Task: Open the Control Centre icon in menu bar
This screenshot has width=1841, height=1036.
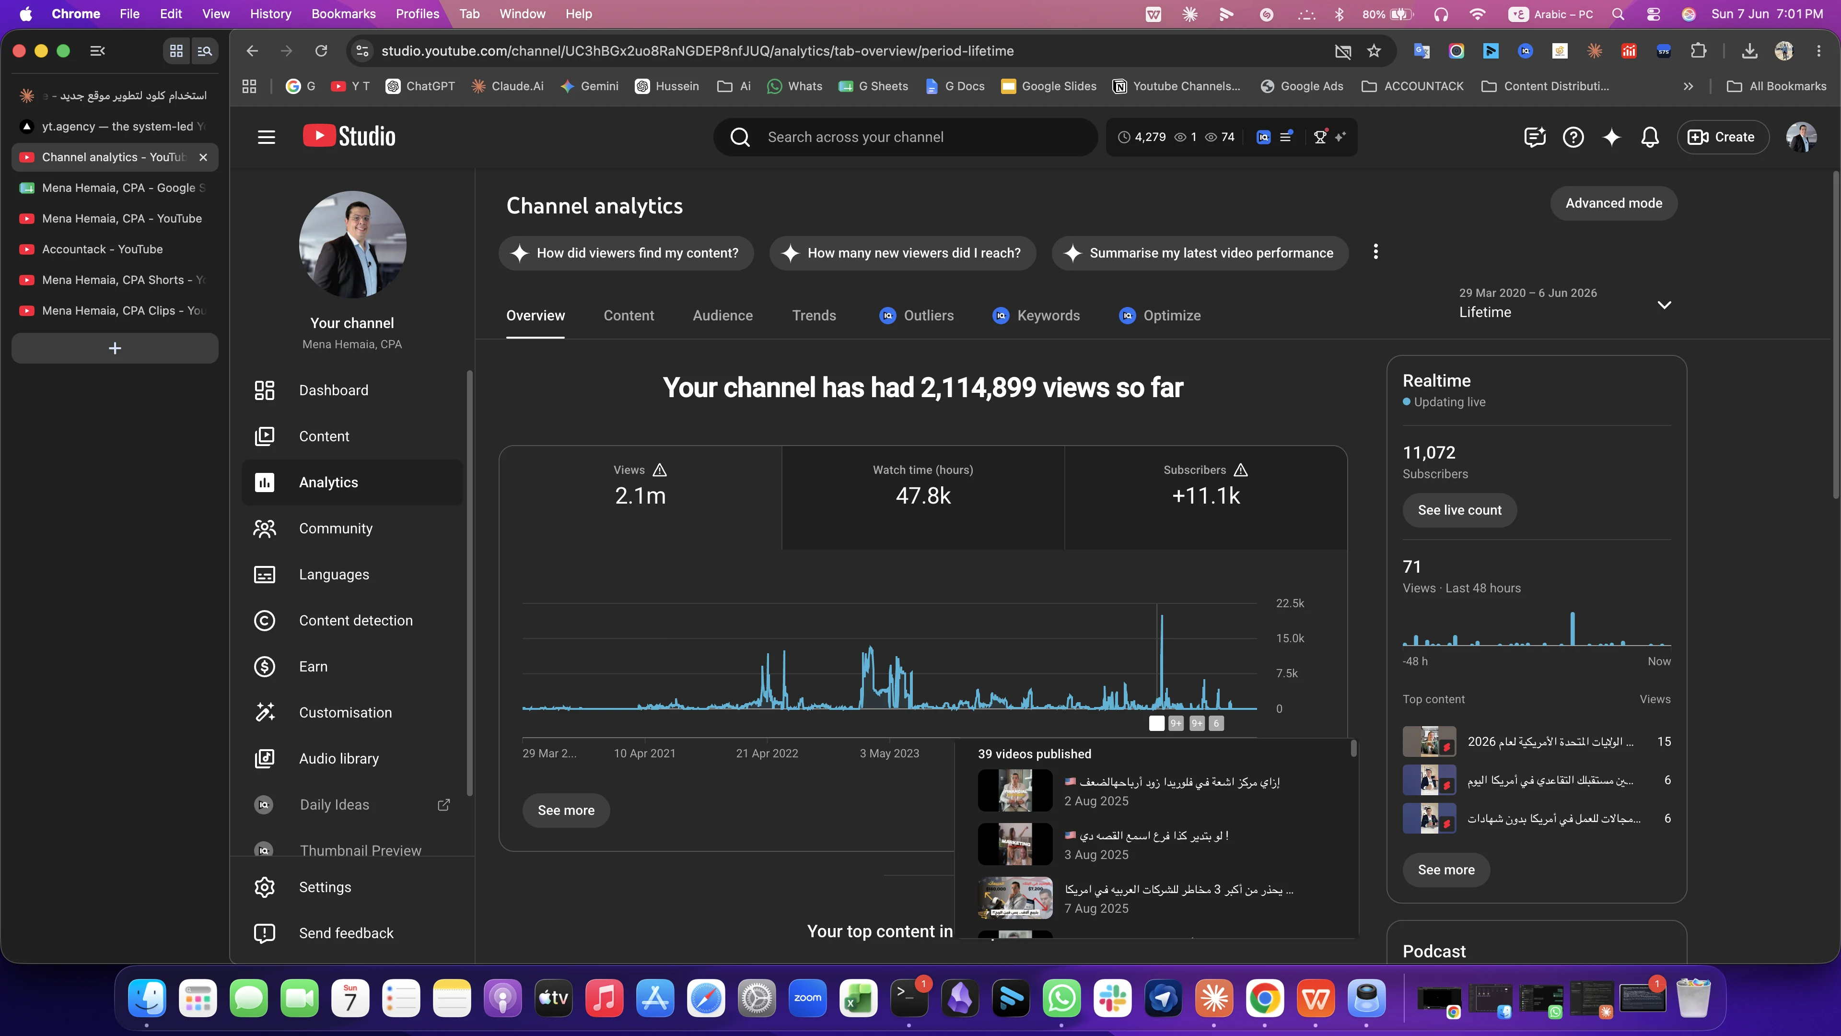Action: 1654,13
